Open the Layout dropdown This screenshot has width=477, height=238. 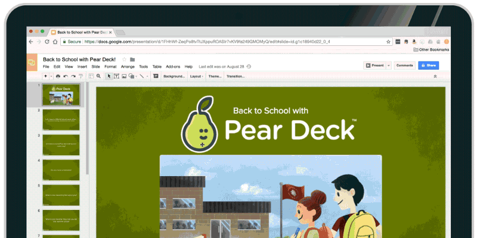197,77
